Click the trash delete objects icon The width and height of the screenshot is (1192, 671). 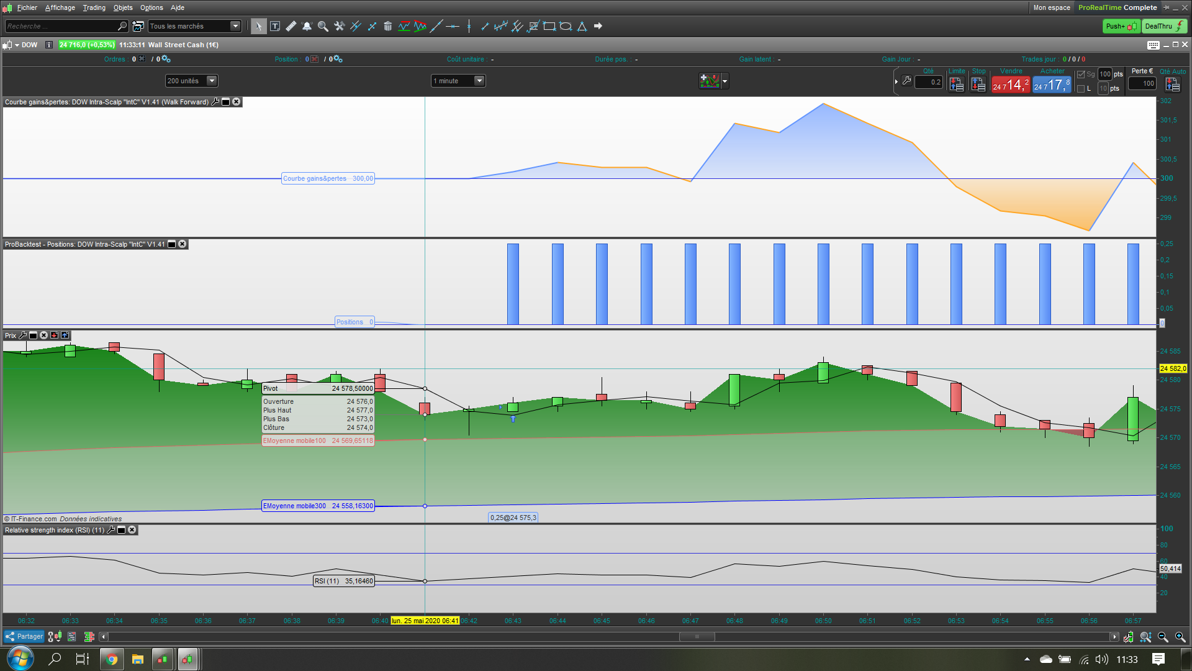[387, 26]
